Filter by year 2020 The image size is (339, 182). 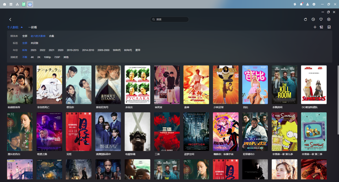point(60,50)
